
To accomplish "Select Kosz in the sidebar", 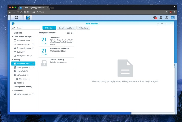I will [x=19, y=82].
